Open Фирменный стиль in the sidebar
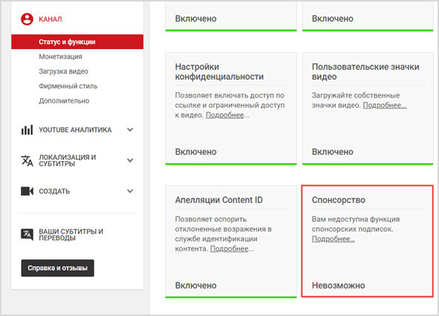 pyautogui.click(x=68, y=86)
